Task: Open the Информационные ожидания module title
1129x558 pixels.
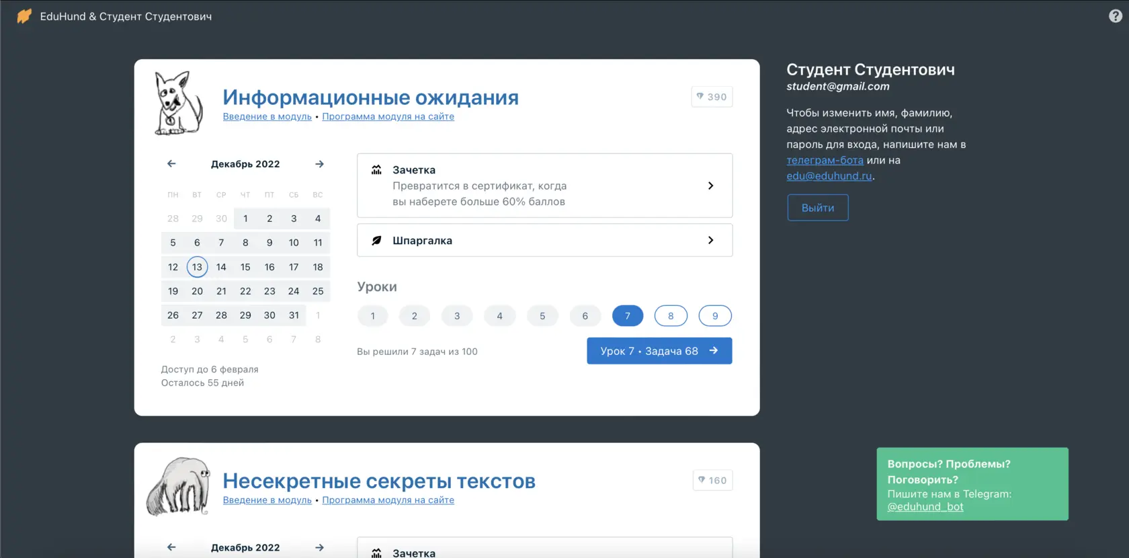Action: pyautogui.click(x=371, y=97)
